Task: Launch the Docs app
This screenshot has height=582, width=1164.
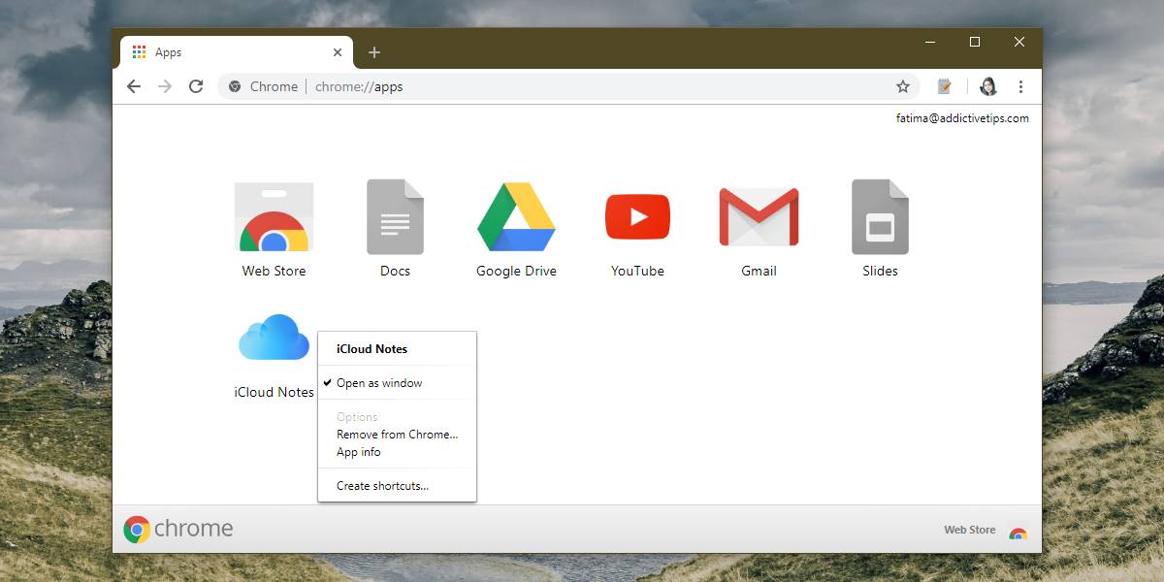Action: pos(395,216)
